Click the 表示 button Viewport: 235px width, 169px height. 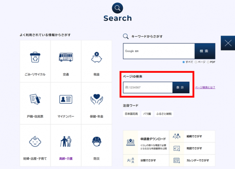click(181, 88)
